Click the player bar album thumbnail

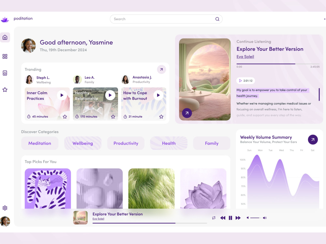(81, 218)
